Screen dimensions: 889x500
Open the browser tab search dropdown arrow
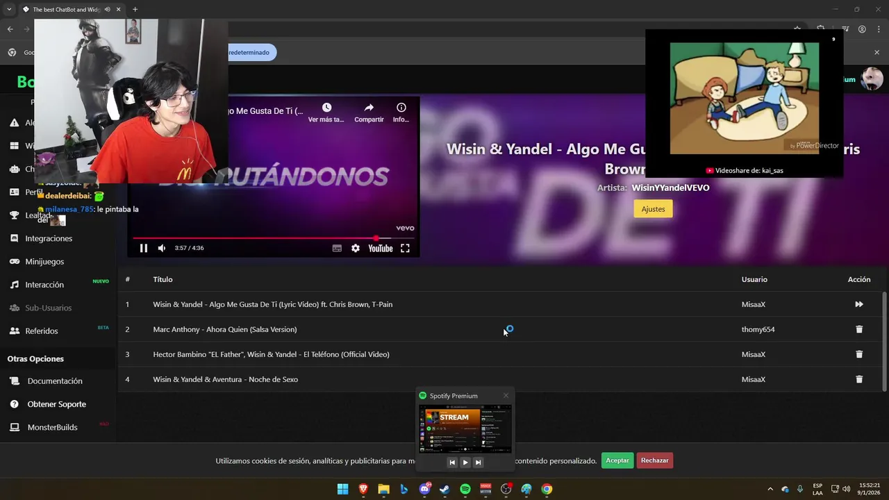(x=9, y=9)
